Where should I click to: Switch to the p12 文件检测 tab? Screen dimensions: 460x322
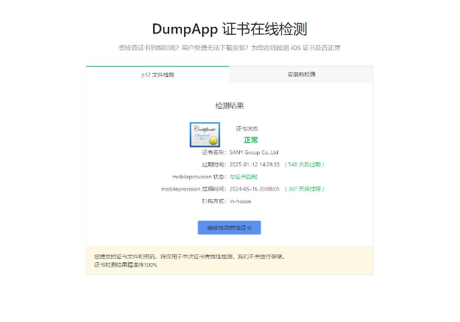(158, 74)
